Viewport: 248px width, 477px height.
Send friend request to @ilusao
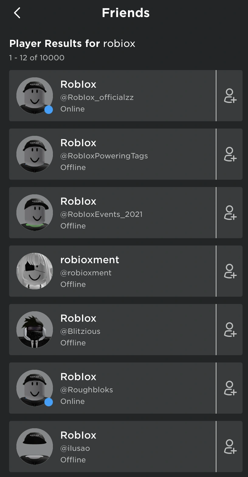(230, 447)
